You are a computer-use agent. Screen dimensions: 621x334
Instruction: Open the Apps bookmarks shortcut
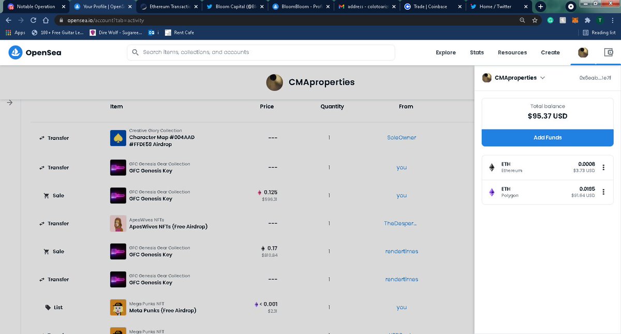click(x=15, y=33)
